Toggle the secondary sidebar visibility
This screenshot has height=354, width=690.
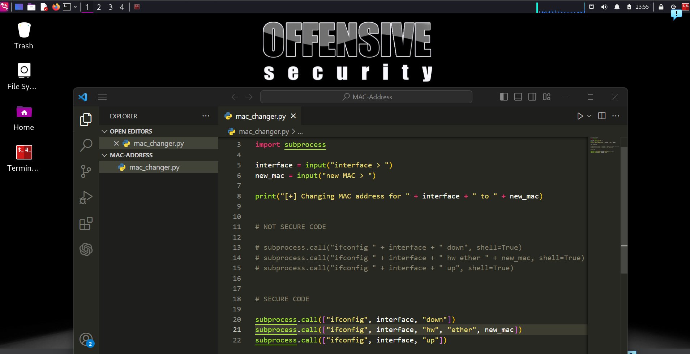click(532, 97)
